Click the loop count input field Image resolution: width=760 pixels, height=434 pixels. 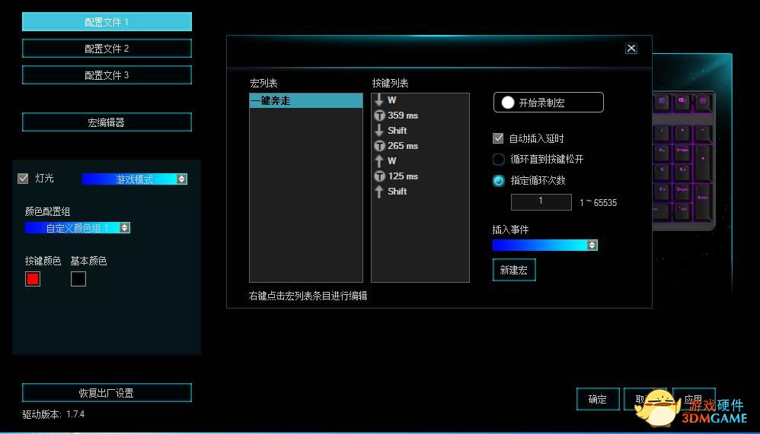pos(541,201)
